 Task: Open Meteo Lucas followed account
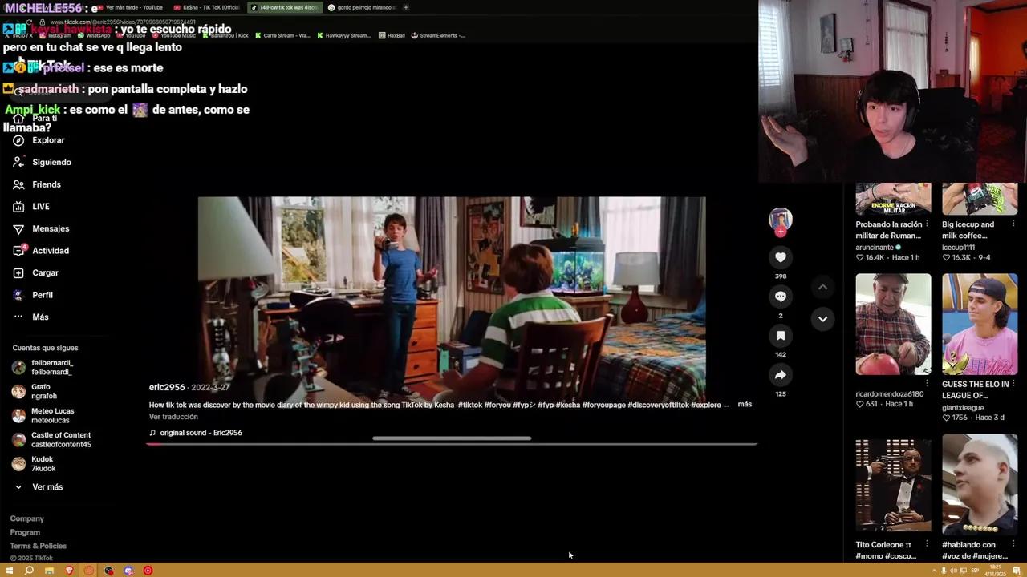[43, 416]
